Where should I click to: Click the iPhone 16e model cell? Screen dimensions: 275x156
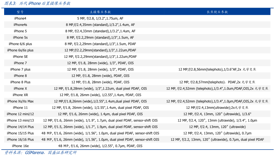(x=20, y=146)
